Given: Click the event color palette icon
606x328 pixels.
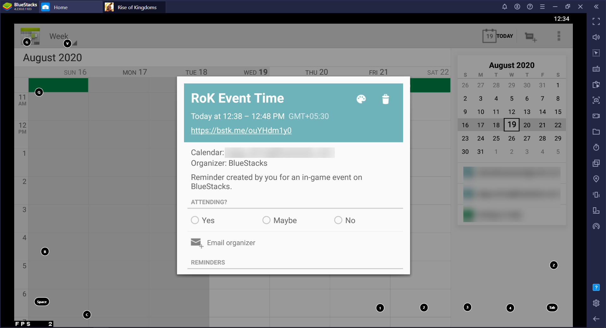Looking at the screenshot, I should (361, 99).
